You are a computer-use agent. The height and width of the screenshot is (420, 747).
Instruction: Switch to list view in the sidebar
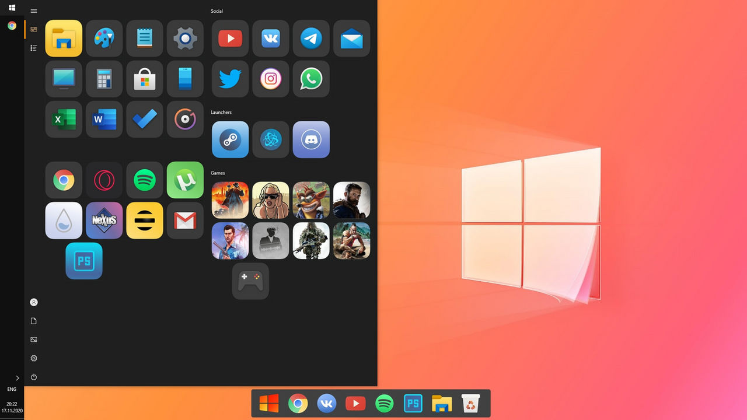[33, 48]
